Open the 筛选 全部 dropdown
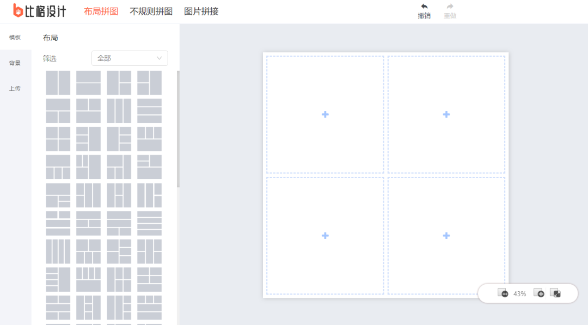This screenshot has width=588, height=325. pos(130,58)
